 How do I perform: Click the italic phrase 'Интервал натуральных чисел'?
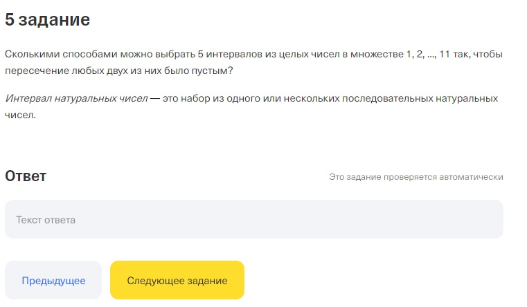pyautogui.click(x=76, y=99)
